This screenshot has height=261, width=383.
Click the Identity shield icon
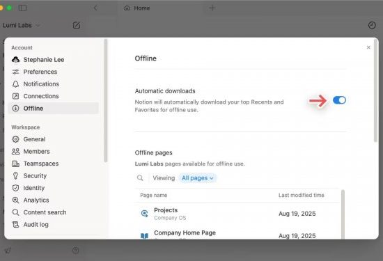15,188
